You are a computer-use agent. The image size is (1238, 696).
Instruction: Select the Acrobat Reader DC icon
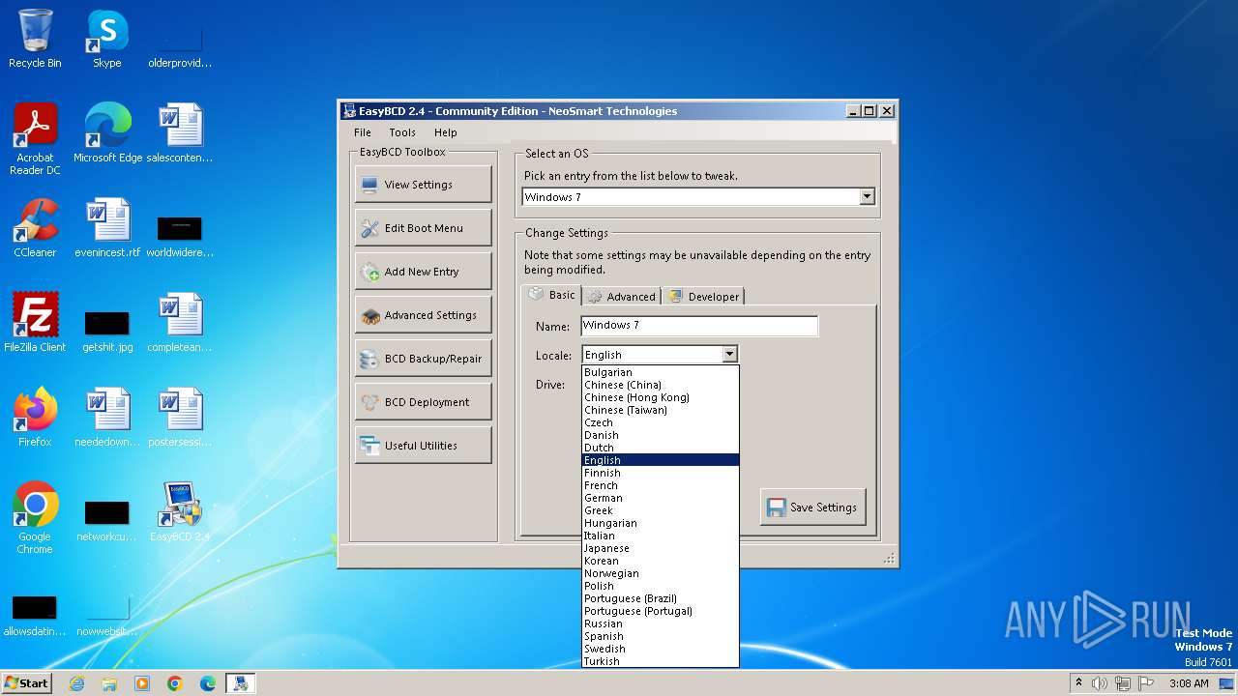35,139
